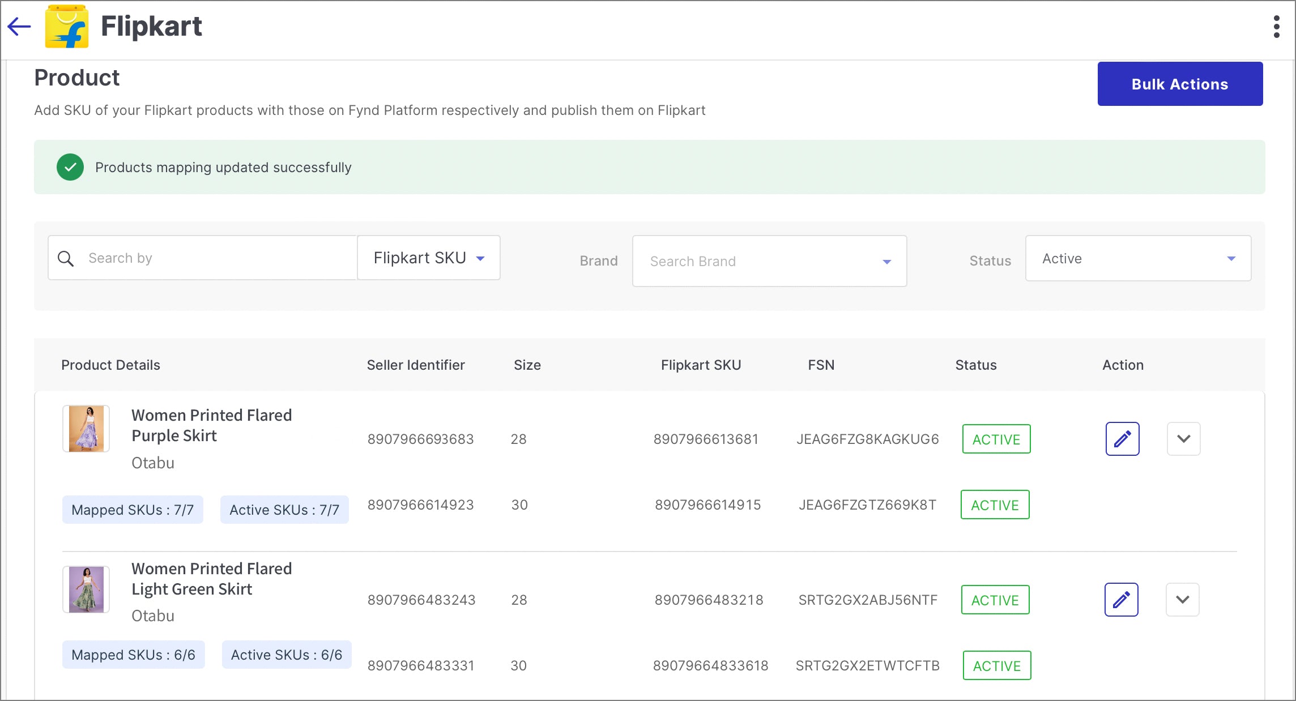Click the edit pencil icon for Light Green Skirt

1121,599
